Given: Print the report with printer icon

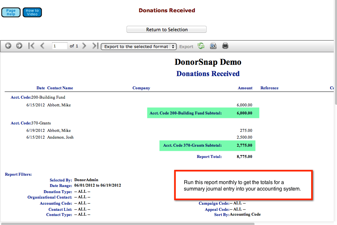Looking at the screenshot, I should pos(225,46).
